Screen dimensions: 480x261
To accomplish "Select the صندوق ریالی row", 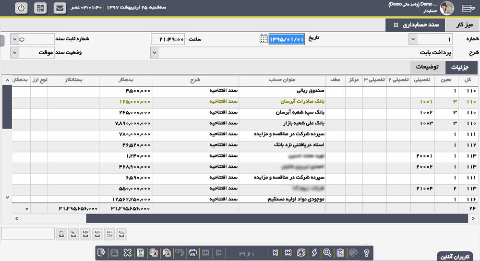I will [x=245, y=91].
